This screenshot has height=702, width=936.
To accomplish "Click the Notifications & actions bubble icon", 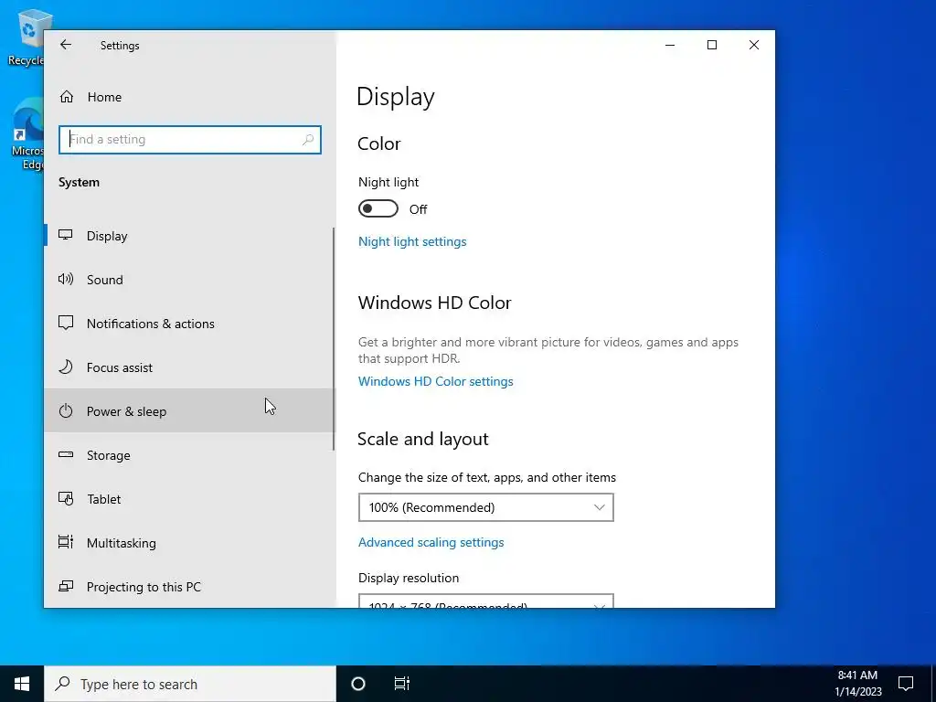I will [x=66, y=323].
